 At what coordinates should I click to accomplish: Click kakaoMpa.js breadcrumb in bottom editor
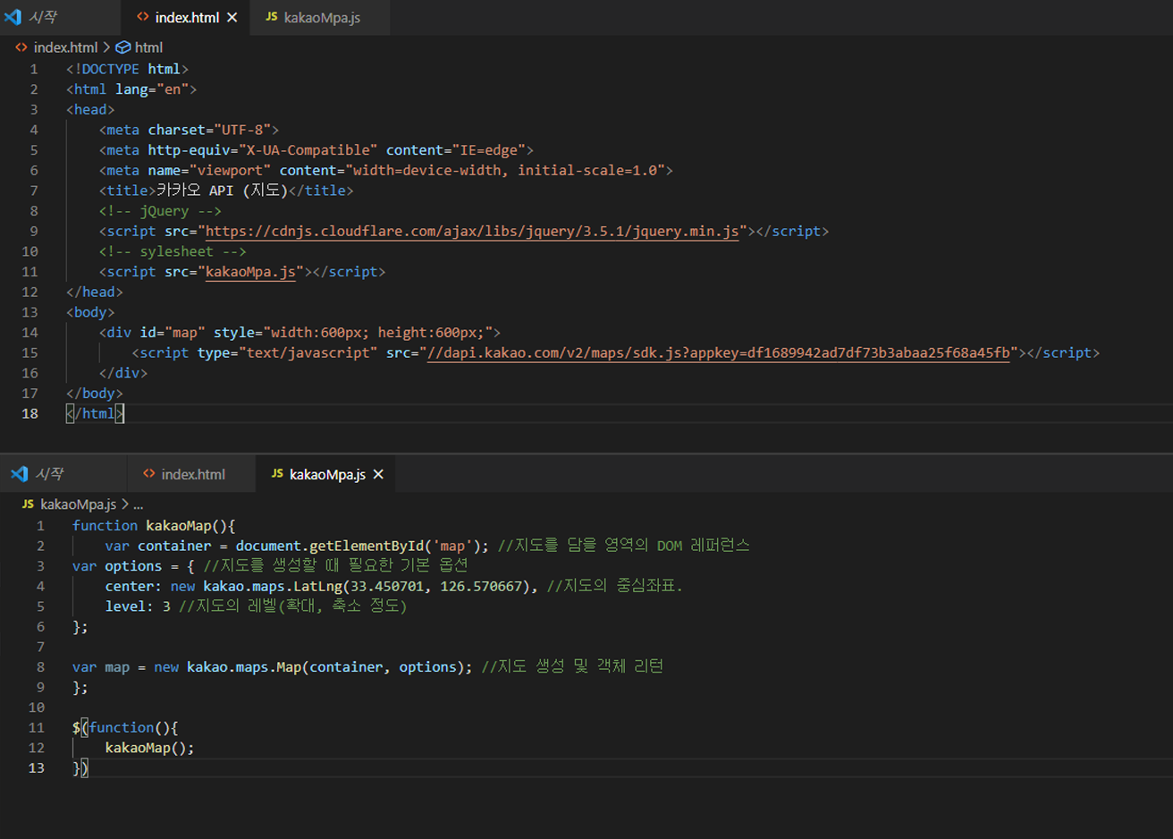click(x=79, y=504)
